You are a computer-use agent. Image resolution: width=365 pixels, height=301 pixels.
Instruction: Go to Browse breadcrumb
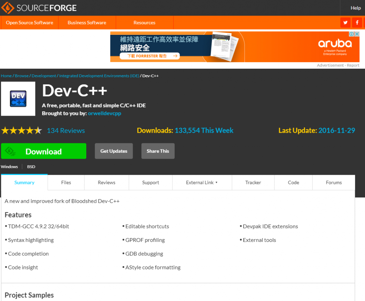[22, 76]
